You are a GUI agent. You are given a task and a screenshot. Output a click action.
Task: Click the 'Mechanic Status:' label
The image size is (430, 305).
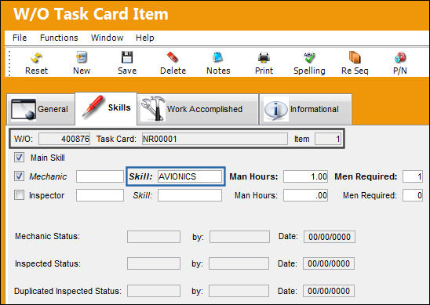point(47,236)
